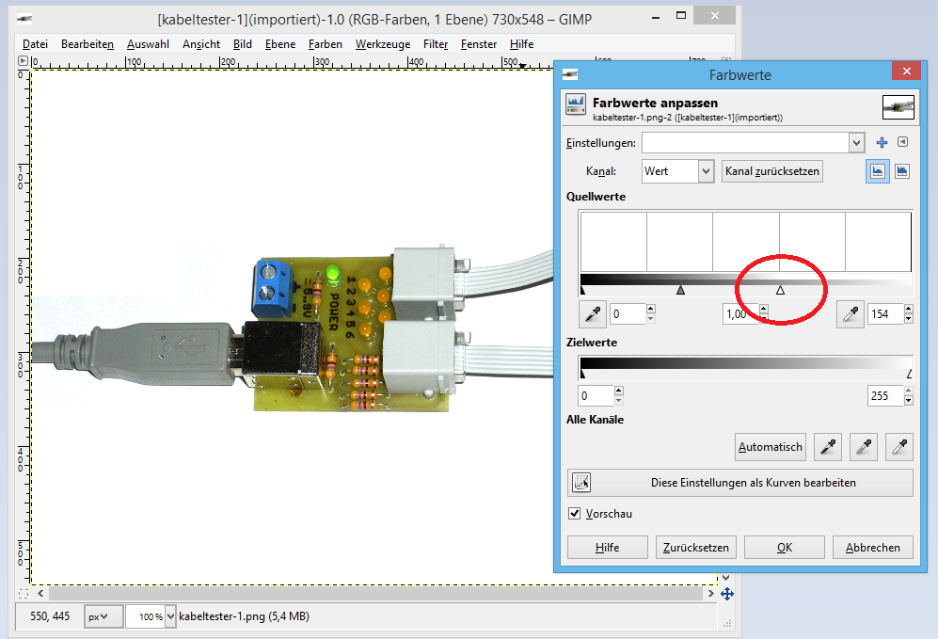Add current settings to favorites with plus icon
Viewport: 938px width, 639px height.
pyautogui.click(x=882, y=142)
